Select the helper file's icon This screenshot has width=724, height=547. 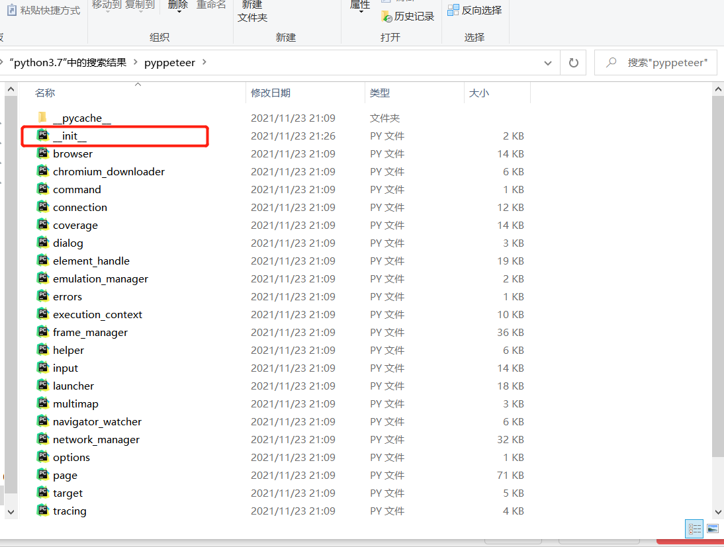click(x=43, y=349)
